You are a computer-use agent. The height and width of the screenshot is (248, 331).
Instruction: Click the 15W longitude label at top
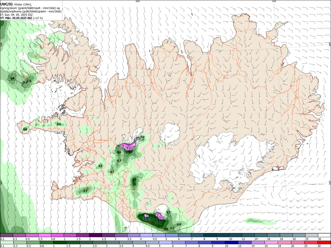(x=274, y=1)
